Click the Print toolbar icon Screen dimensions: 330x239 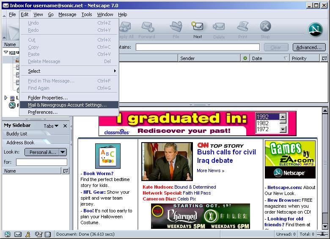[243, 26]
